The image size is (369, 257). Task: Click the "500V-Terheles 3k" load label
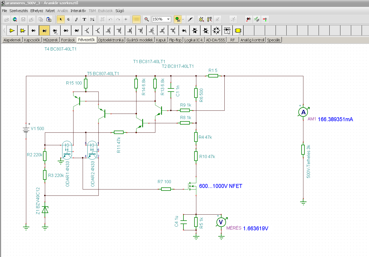(x=308, y=161)
